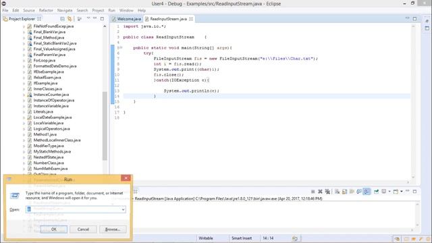Click the Smart Insert status entry

(x=242, y=238)
